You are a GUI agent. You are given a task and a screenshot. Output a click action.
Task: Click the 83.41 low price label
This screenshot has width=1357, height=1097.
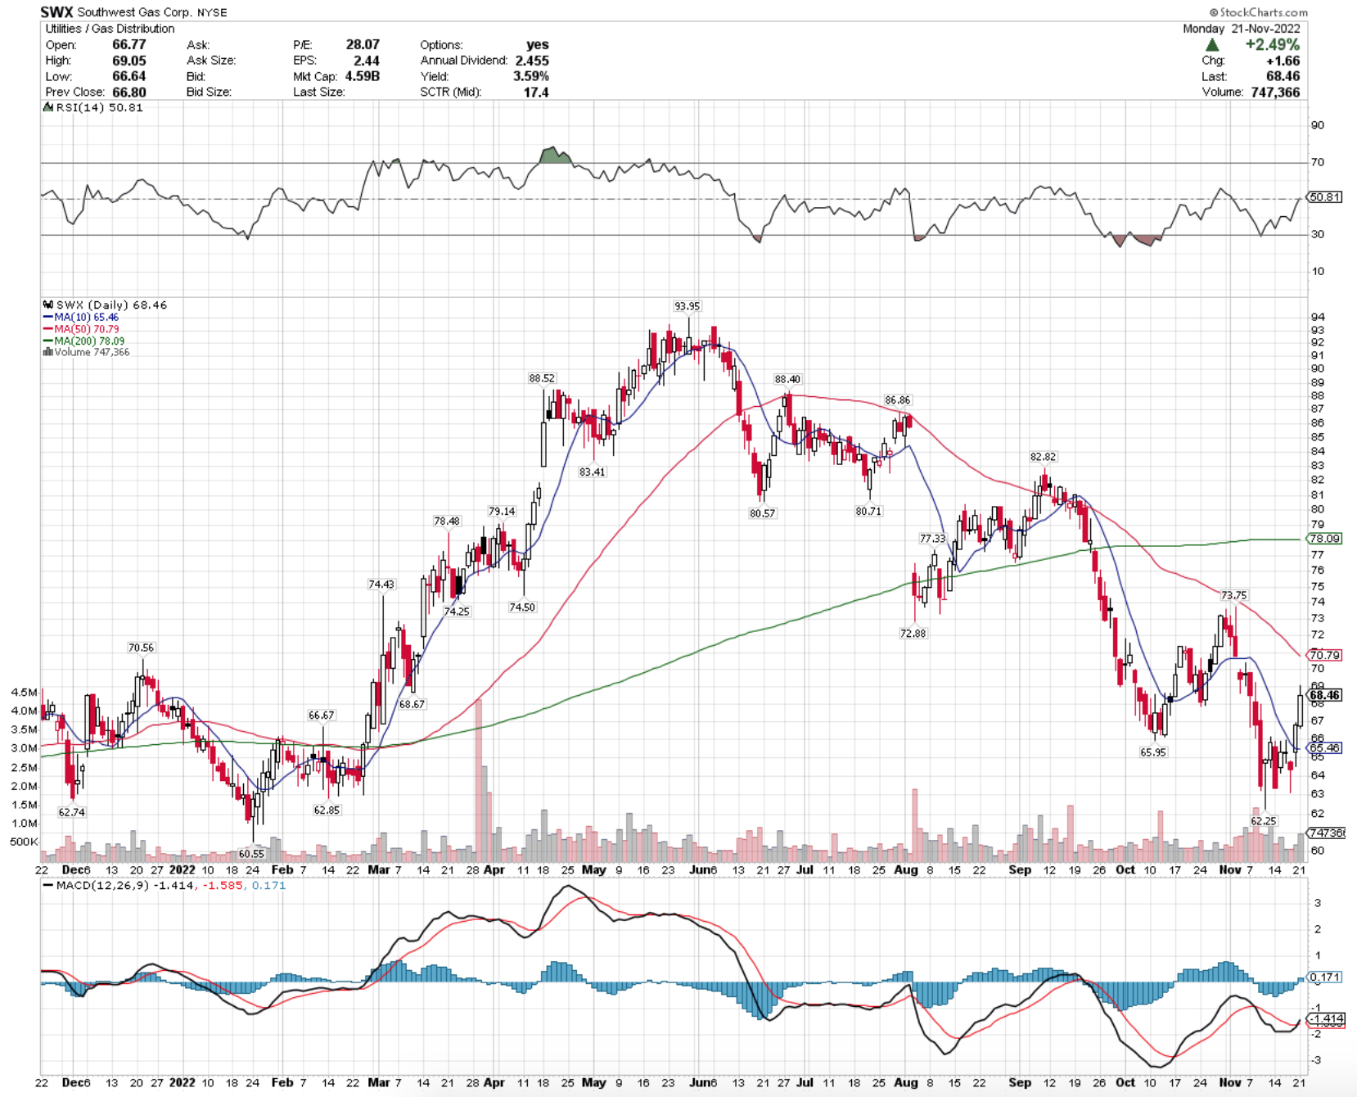click(592, 472)
